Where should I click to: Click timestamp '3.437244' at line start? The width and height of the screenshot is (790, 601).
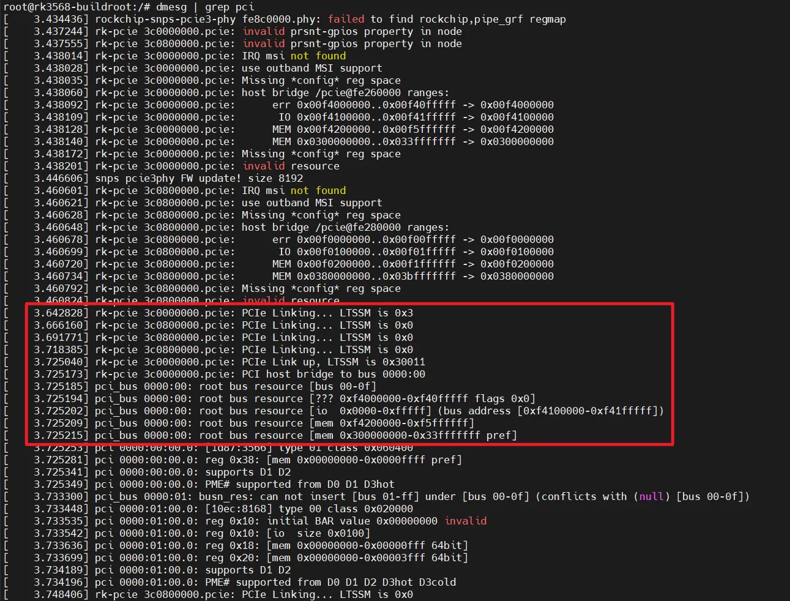click(x=58, y=31)
